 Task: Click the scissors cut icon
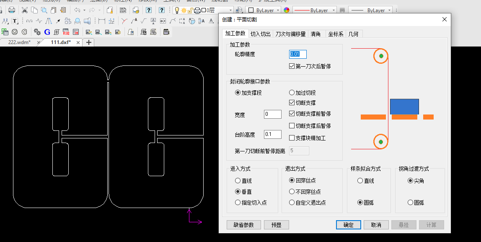pos(25,10)
